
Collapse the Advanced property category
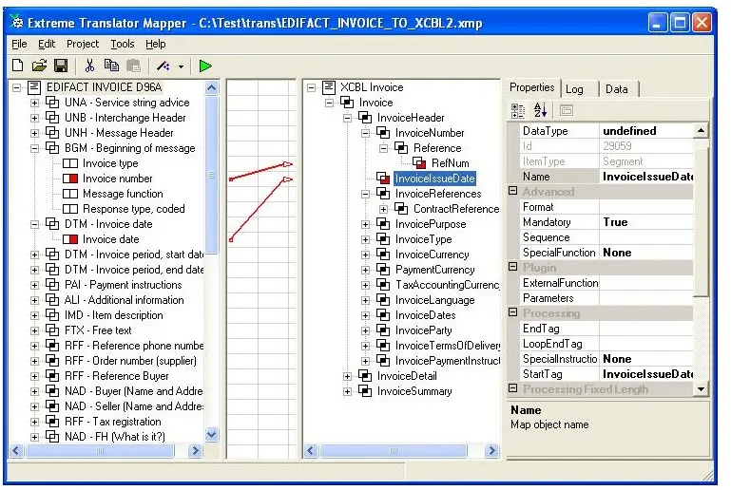click(512, 191)
